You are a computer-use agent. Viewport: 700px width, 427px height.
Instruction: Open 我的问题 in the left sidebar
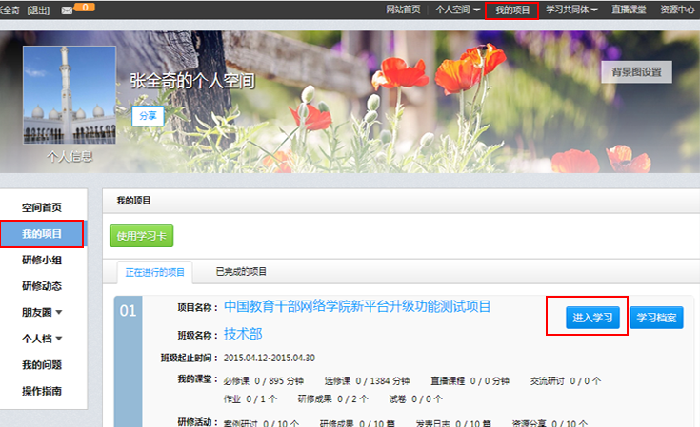click(x=42, y=365)
